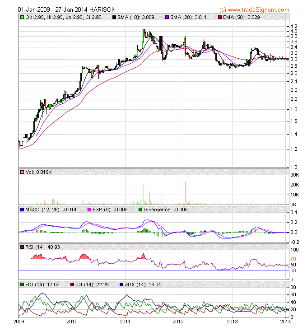Click the -DI (14): 22.29 label
Image resolution: width=307 pixels, height=331 pixels.
pyautogui.click(x=92, y=284)
